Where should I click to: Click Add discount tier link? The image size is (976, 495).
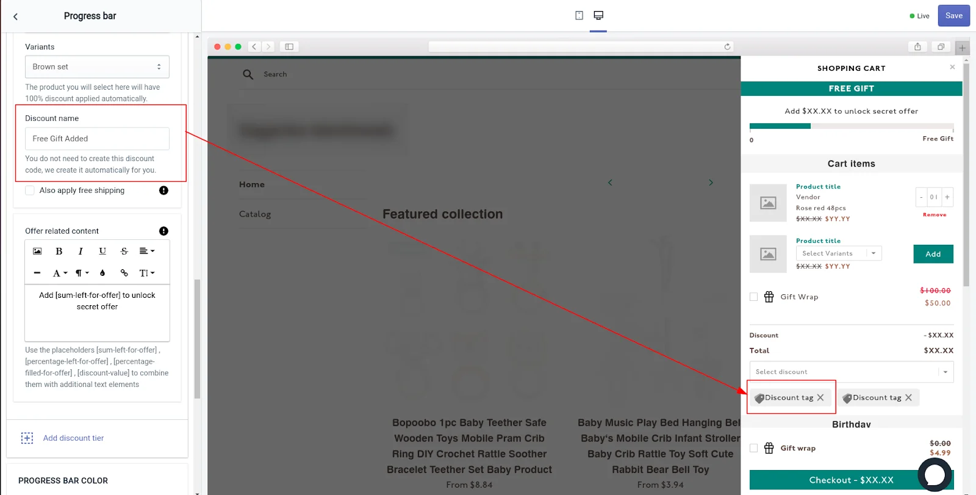pyautogui.click(x=73, y=438)
